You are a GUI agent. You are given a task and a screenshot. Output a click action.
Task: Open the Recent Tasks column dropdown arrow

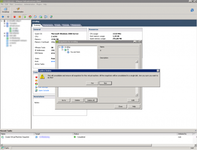point(194,134)
